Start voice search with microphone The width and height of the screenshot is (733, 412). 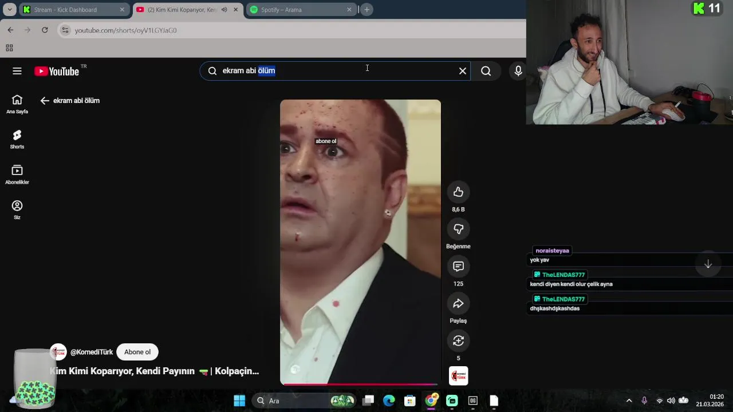pyautogui.click(x=518, y=71)
